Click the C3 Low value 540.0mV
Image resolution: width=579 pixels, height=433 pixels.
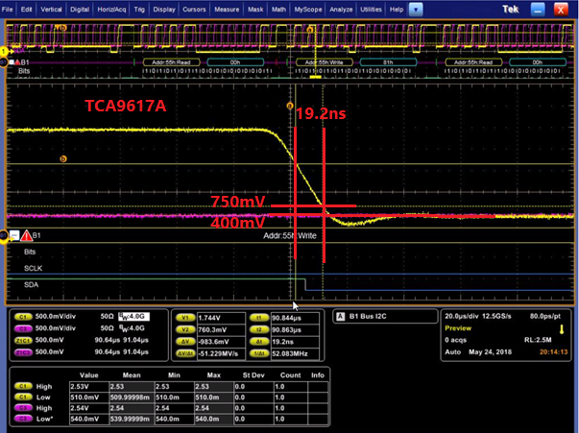pyautogui.click(x=89, y=419)
